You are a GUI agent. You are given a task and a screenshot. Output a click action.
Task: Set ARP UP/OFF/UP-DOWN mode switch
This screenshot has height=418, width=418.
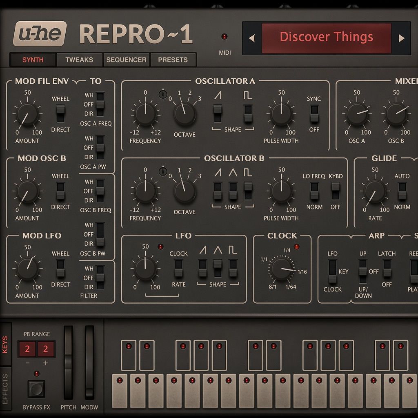(363, 271)
